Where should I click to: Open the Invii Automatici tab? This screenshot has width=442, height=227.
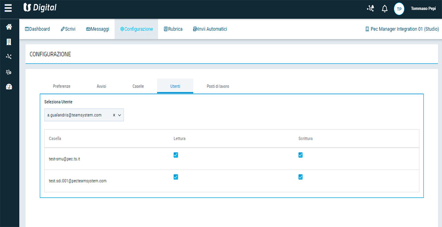[x=210, y=29]
